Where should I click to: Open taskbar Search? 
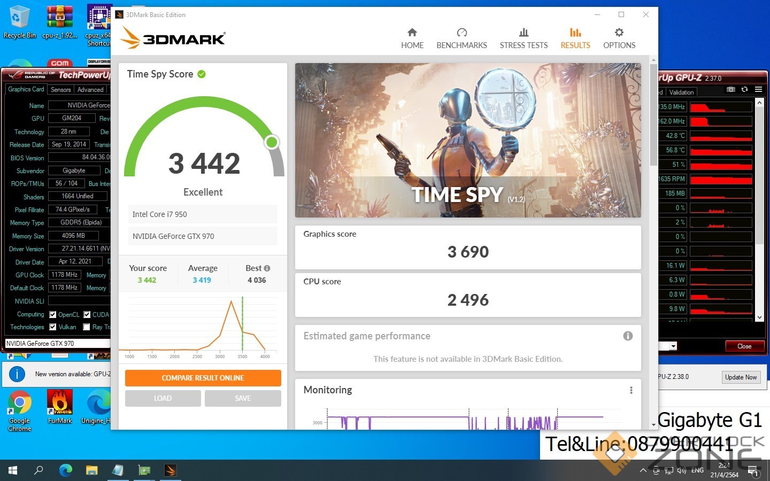[38, 470]
